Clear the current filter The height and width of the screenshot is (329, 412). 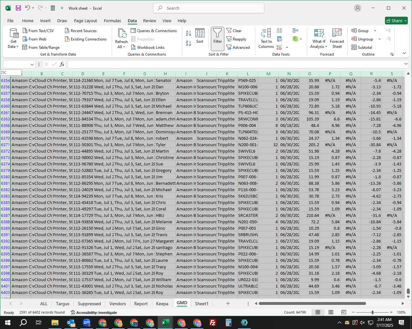pos(234,31)
